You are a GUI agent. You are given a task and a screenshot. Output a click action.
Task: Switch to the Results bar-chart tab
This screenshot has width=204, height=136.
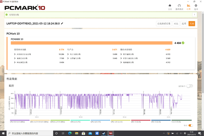point(188,5)
